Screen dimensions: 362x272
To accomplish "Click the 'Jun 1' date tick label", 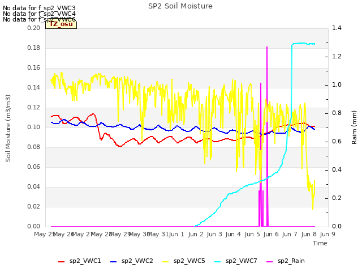I will pos(176,235).
